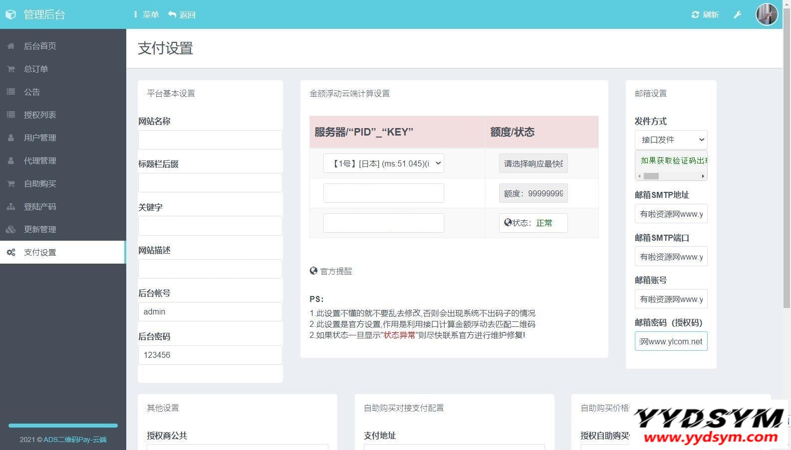Click the cart icon next to 总订单
791x450 pixels.
[x=11, y=69]
